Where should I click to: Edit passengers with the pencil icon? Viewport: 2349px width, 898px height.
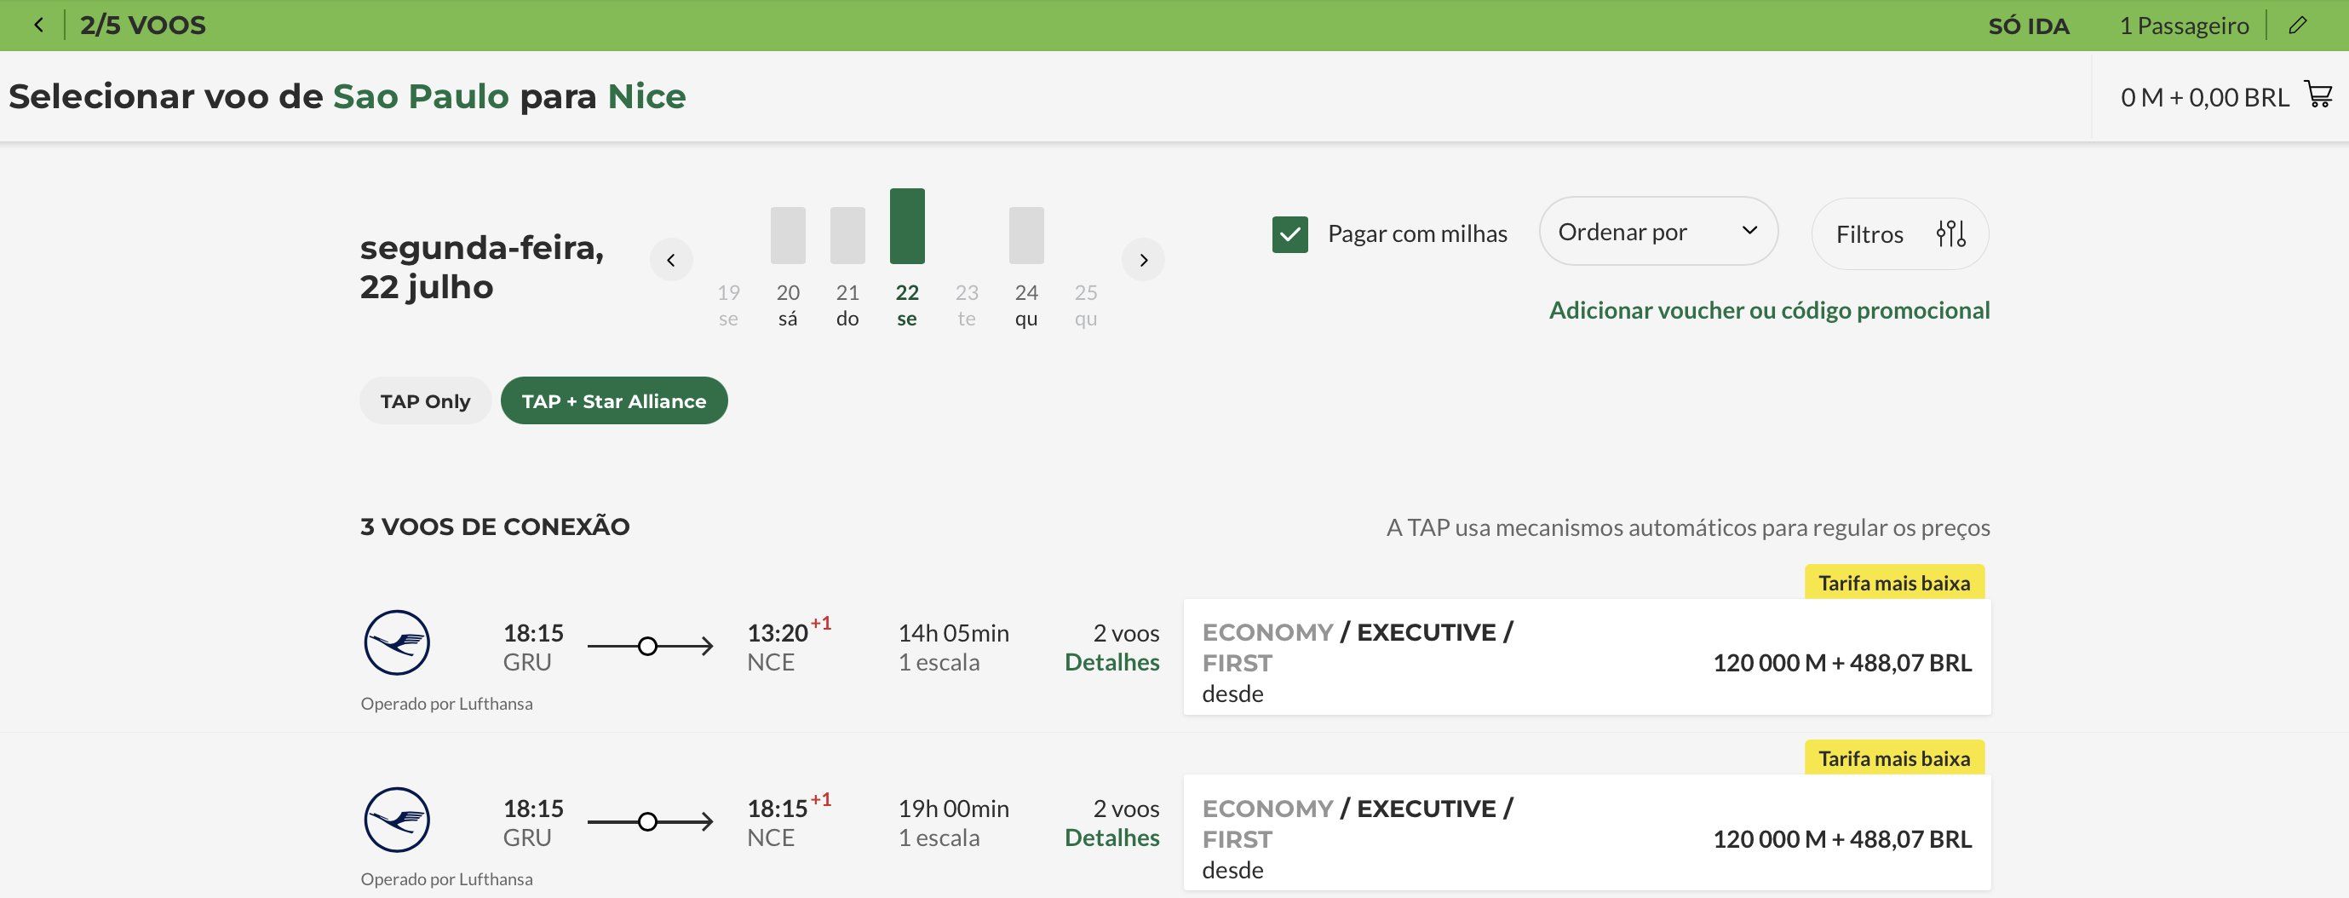tap(2298, 26)
